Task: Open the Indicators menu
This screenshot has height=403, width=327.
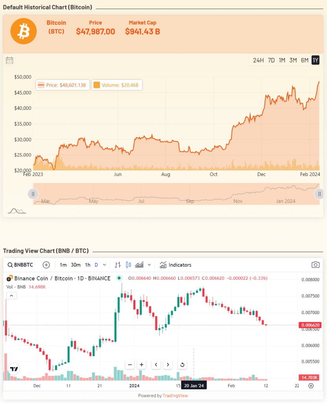Action: point(176,265)
